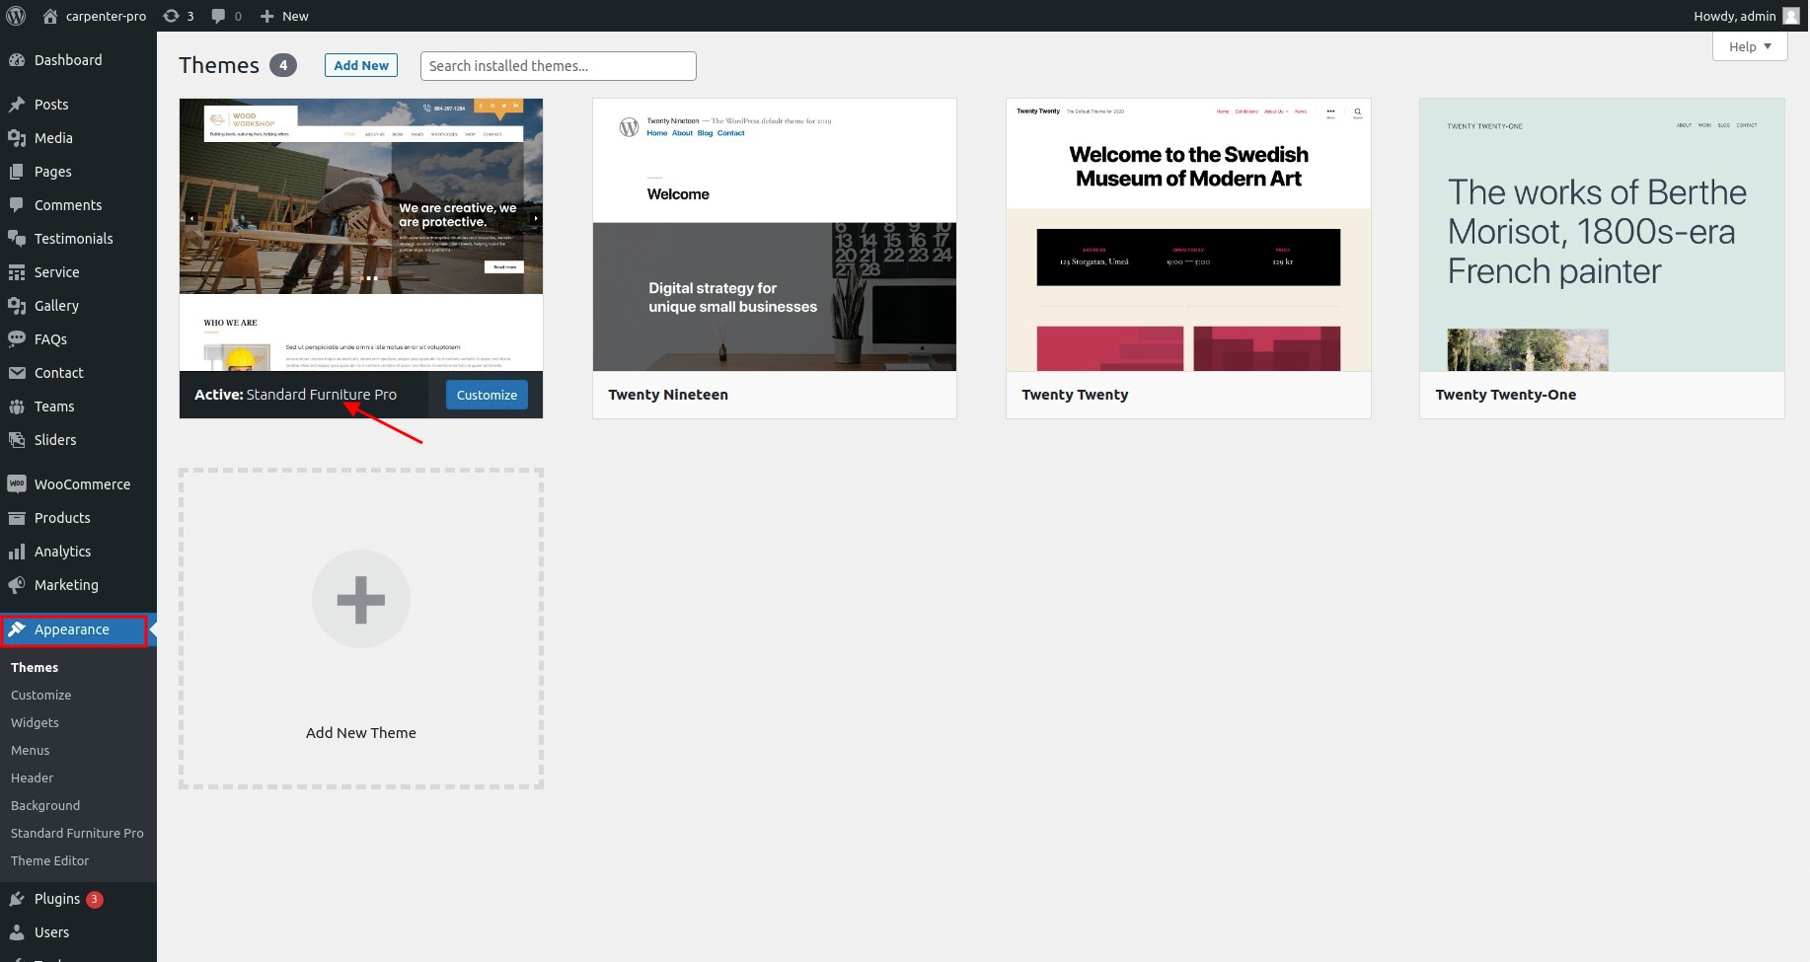
Task: Open Menus submenu item
Action: click(30, 751)
